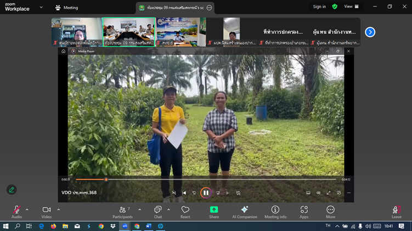Open more options in Media Player controls
The height and width of the screenshot is (231, 412).
(349, 193)
